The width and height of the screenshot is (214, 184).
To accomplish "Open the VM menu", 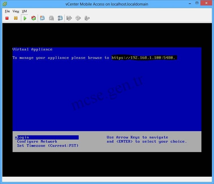I will [24, 11].
